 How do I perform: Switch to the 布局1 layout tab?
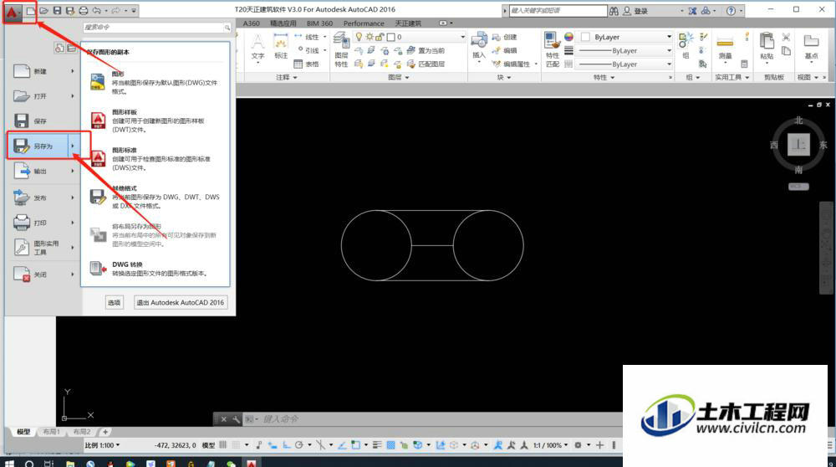click(x=52, y=432)
